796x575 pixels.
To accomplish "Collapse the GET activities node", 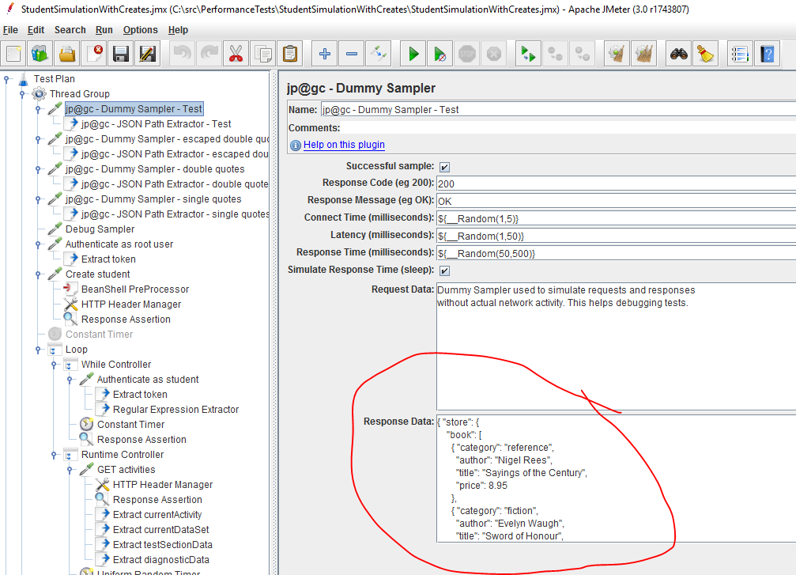I will [x=70, y=469].
